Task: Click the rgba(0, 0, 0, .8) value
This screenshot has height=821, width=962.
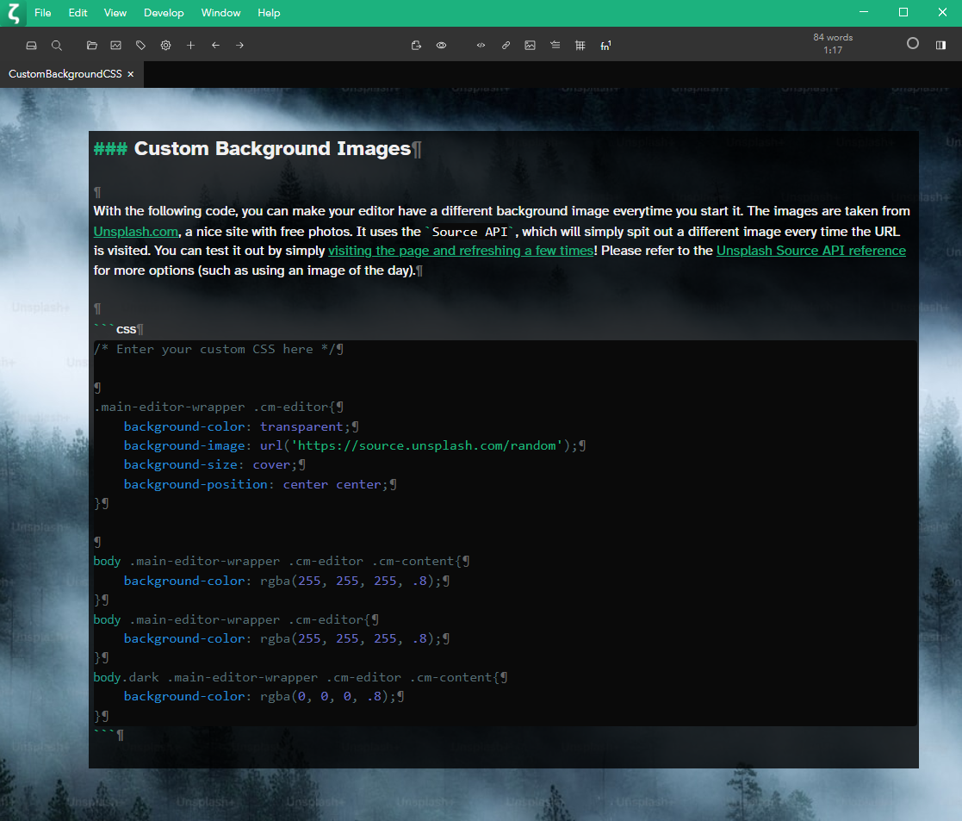Action: pyautogui.click(x=324, y=696)
